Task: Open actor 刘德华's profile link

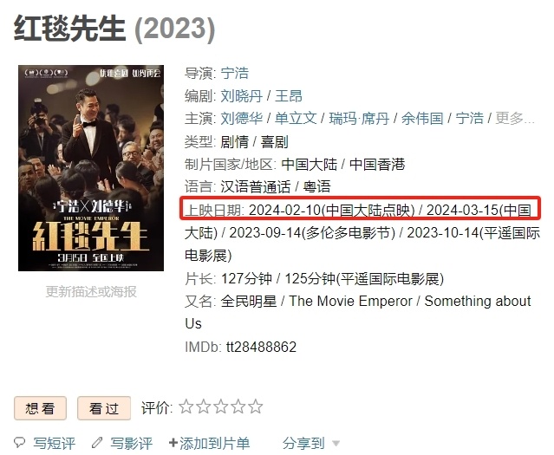Action: (242, 119)
